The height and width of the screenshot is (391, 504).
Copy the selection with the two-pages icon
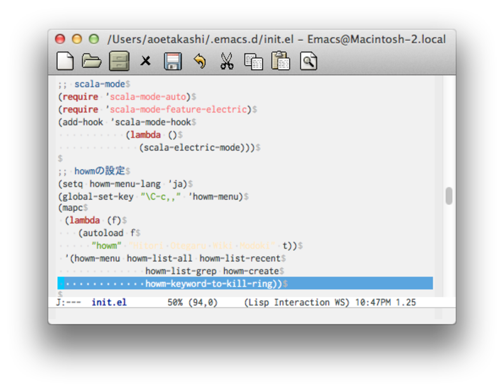pyautogui.click(x=254, y=61)
